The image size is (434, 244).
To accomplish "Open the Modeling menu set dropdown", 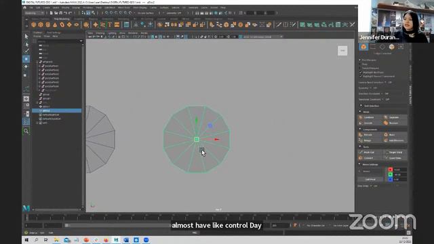I will [35, 13].
